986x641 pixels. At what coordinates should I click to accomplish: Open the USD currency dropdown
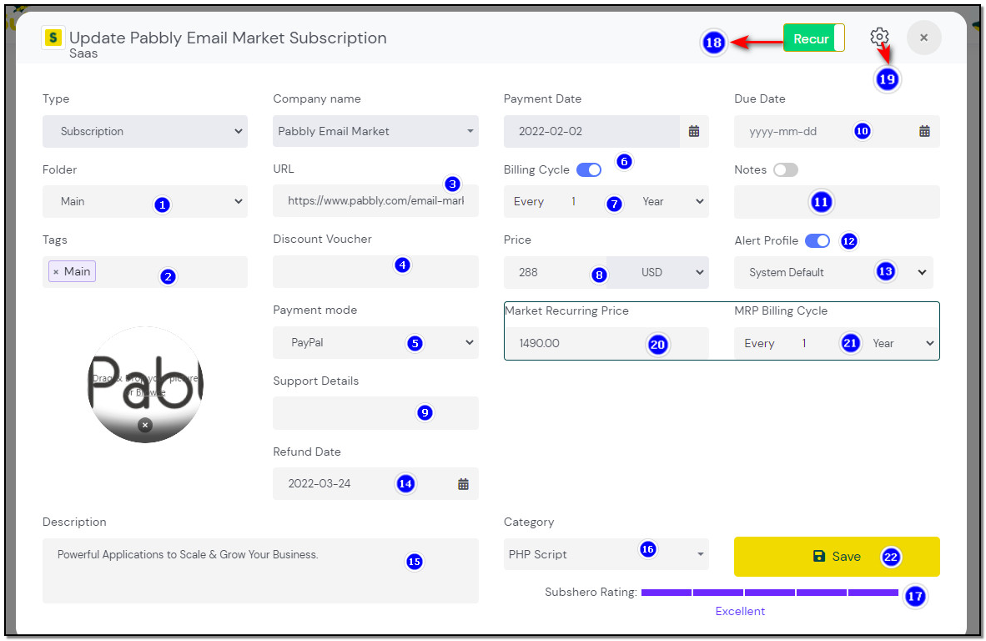pos(658,272)
